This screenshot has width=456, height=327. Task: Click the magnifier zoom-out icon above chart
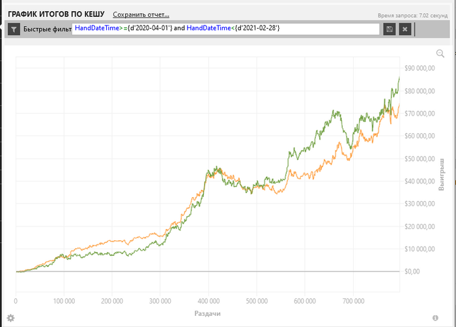pyautogui.click(x=440, y=54)
